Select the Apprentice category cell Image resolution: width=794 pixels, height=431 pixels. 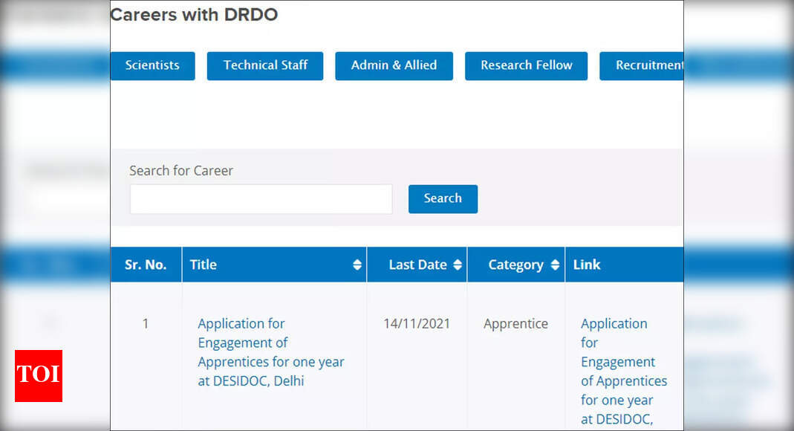515,324
